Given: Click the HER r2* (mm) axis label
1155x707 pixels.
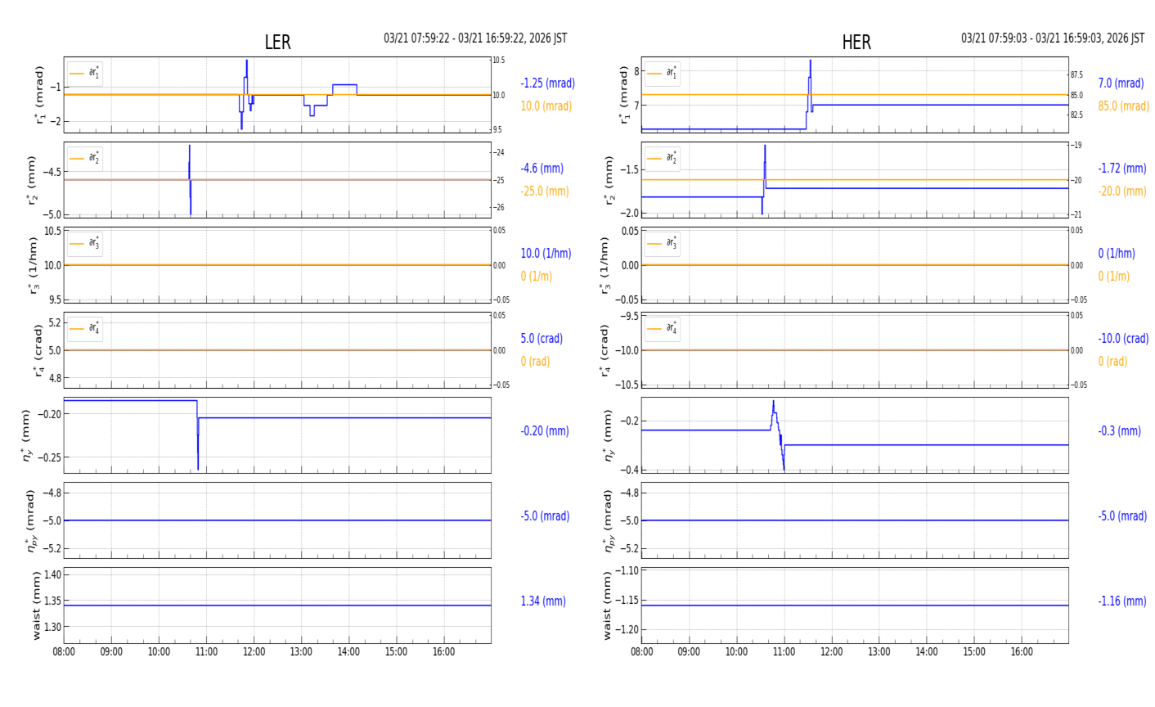Looking at the screenshot, I should [609, 180].
